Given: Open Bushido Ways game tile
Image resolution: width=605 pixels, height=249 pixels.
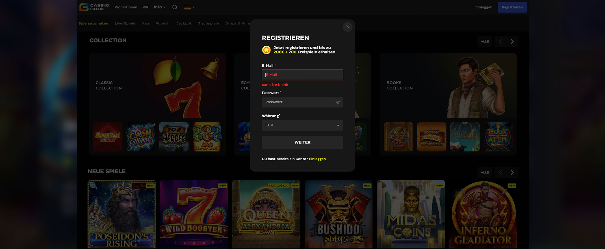Looking at the screenshot, I should pyautogui.click(x=339, y=214).
